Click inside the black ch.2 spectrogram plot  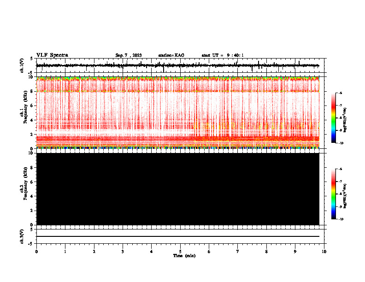tap(178, 189)
